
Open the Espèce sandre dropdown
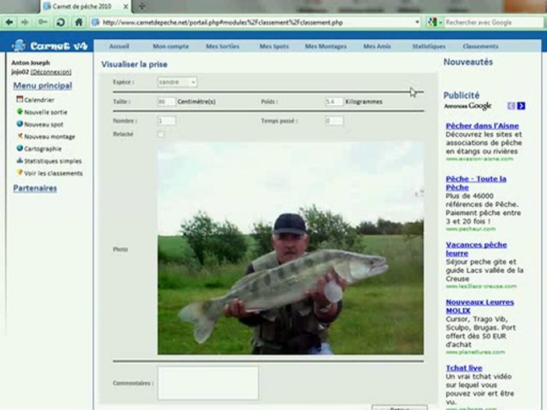point(177,82)
